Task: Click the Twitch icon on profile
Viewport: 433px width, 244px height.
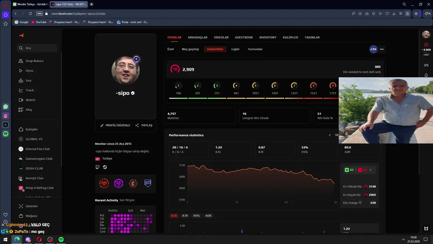Action: tap(97, 167)
